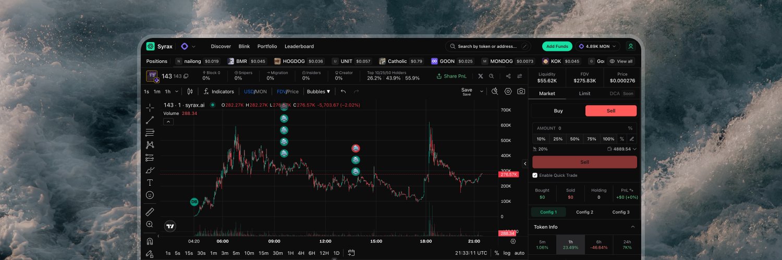Switch to the Limit order tab

tap(584, 94)
